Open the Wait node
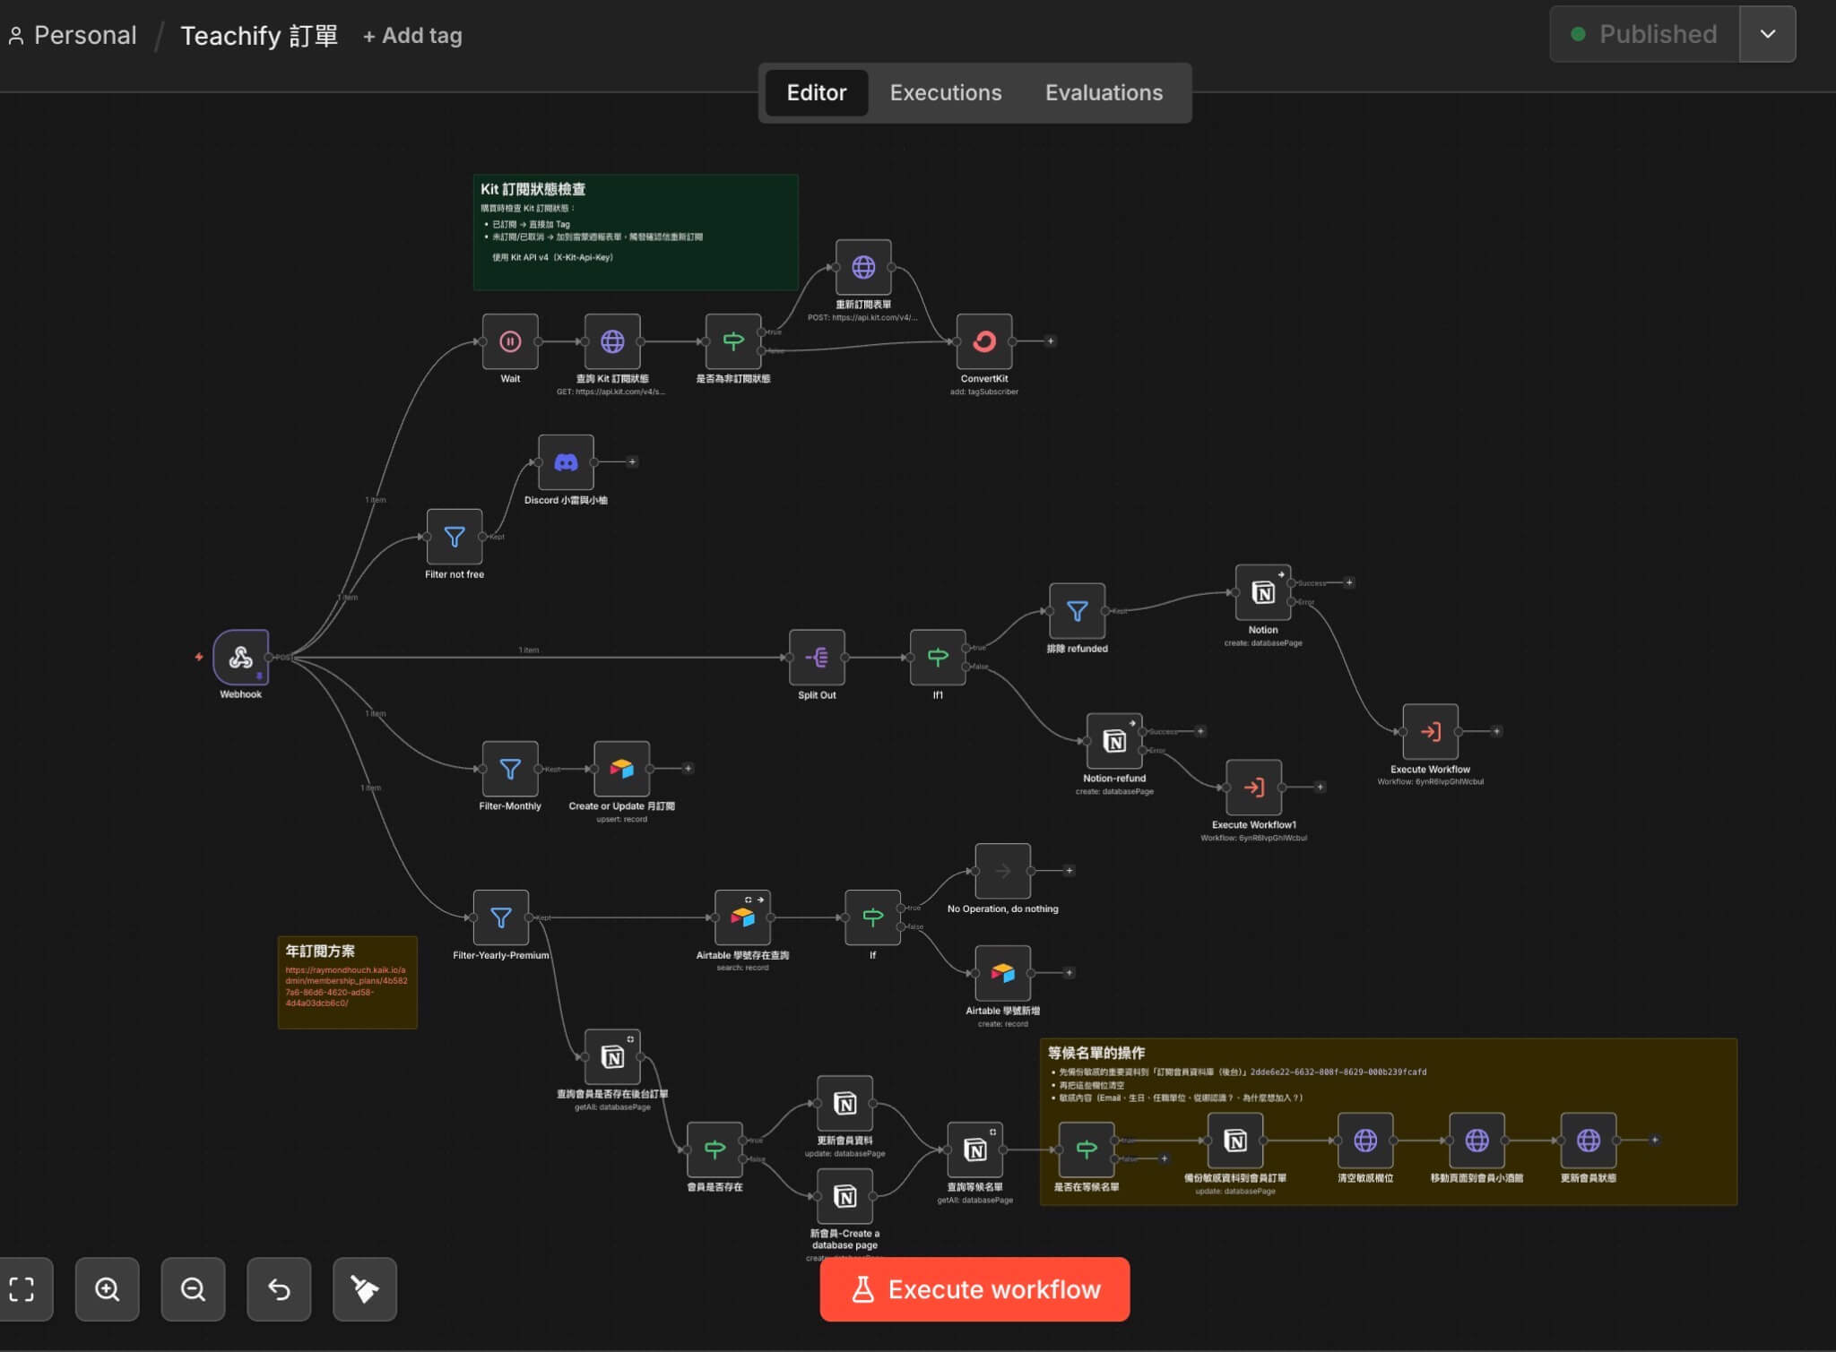1836x1352 pixels. [510, 341]
